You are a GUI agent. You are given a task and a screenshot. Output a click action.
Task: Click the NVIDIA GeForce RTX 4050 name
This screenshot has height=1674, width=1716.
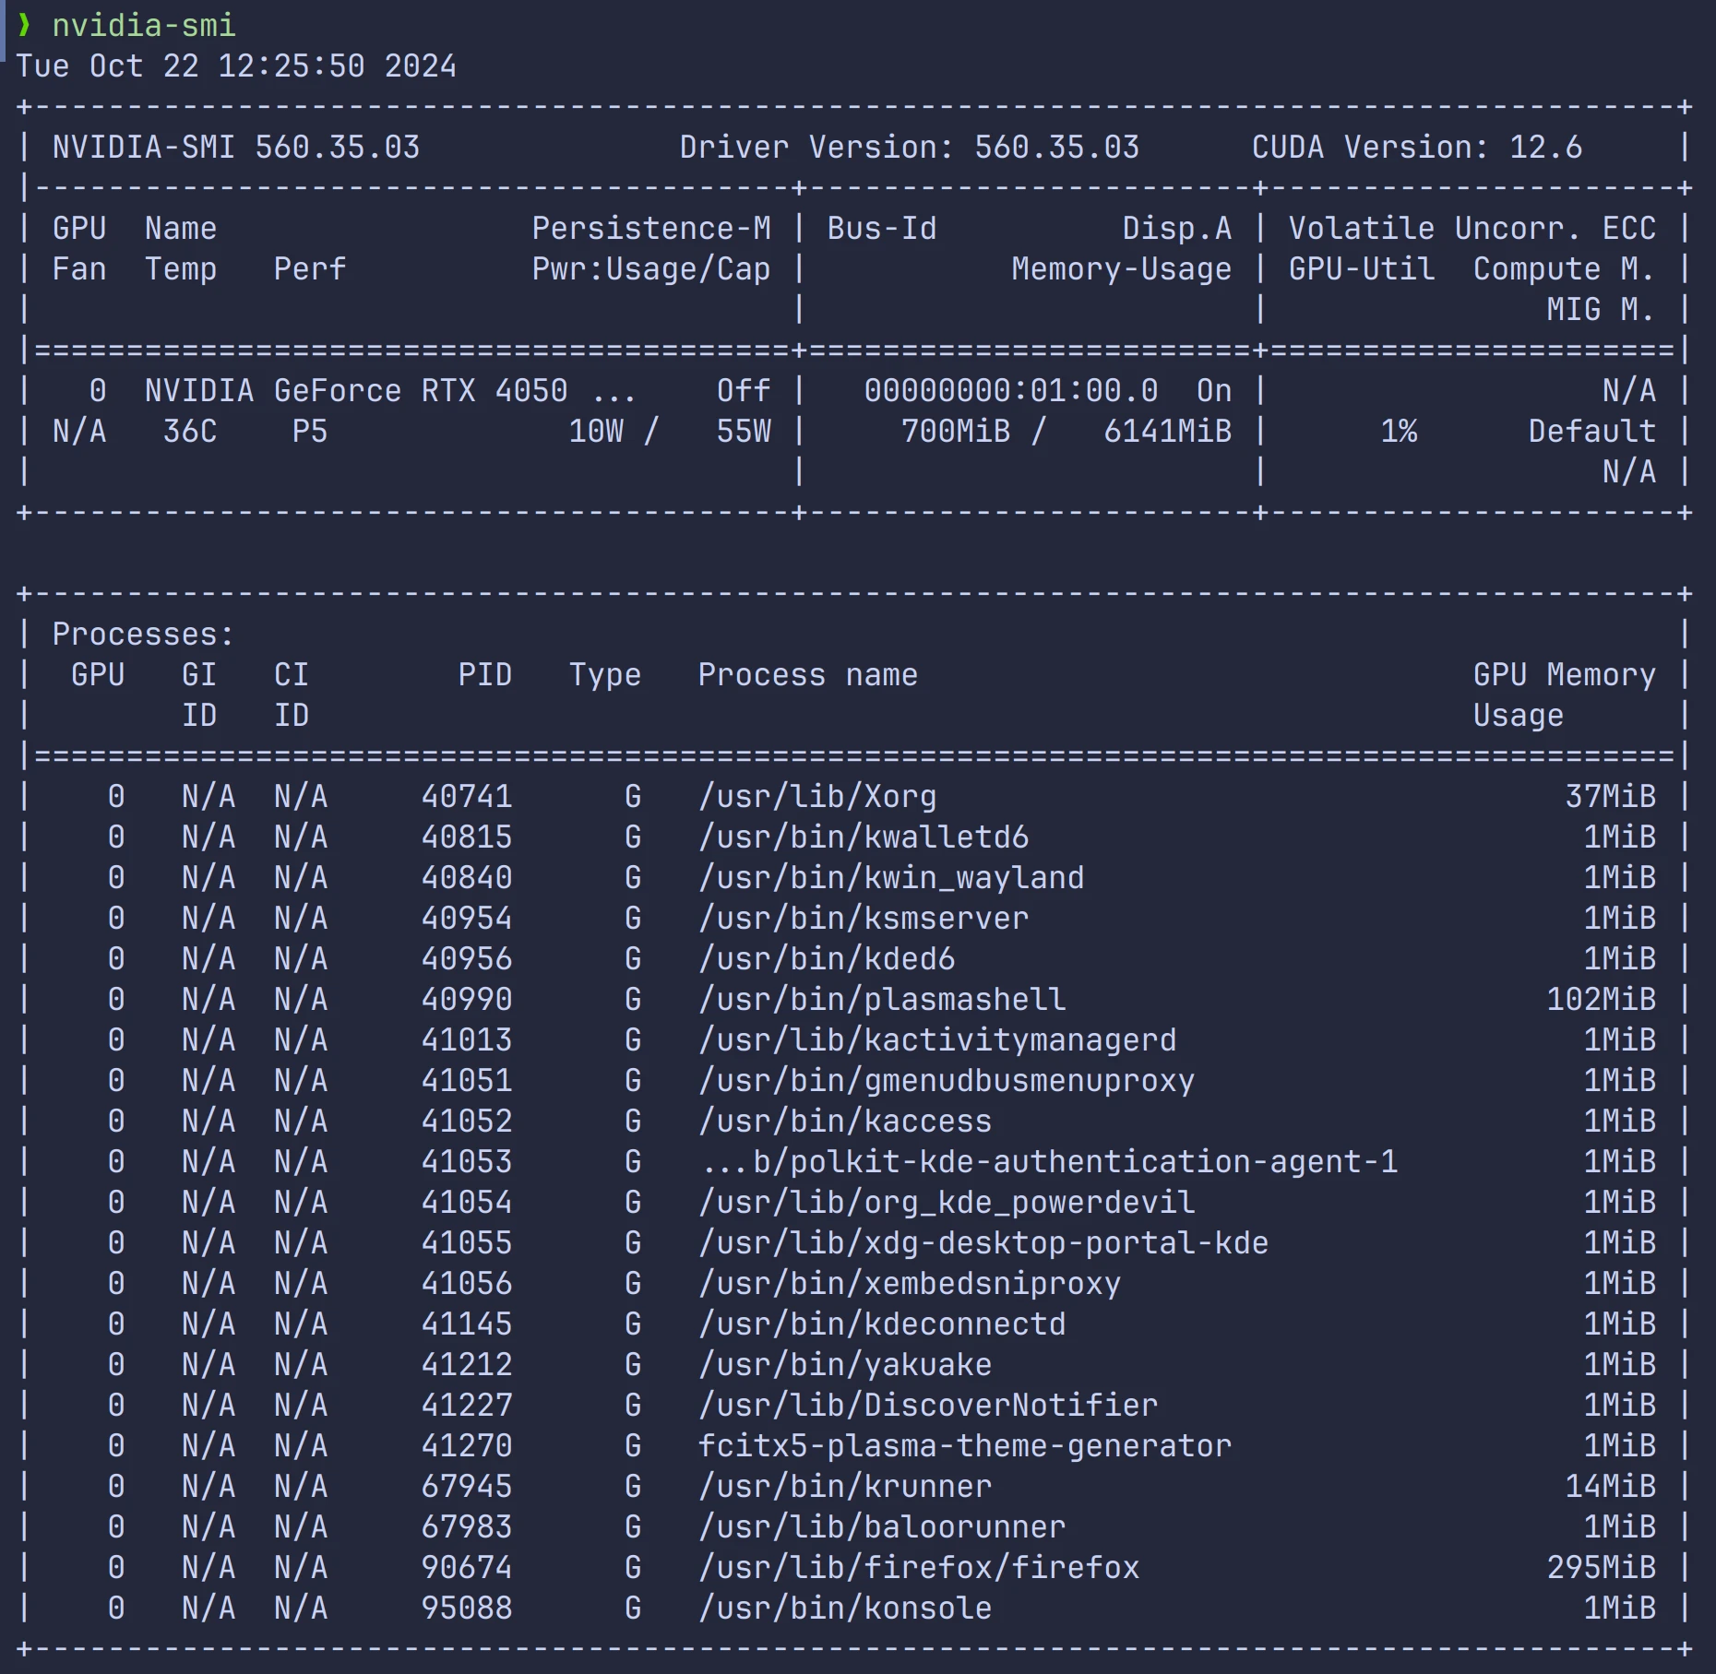[x=356, y=391]
